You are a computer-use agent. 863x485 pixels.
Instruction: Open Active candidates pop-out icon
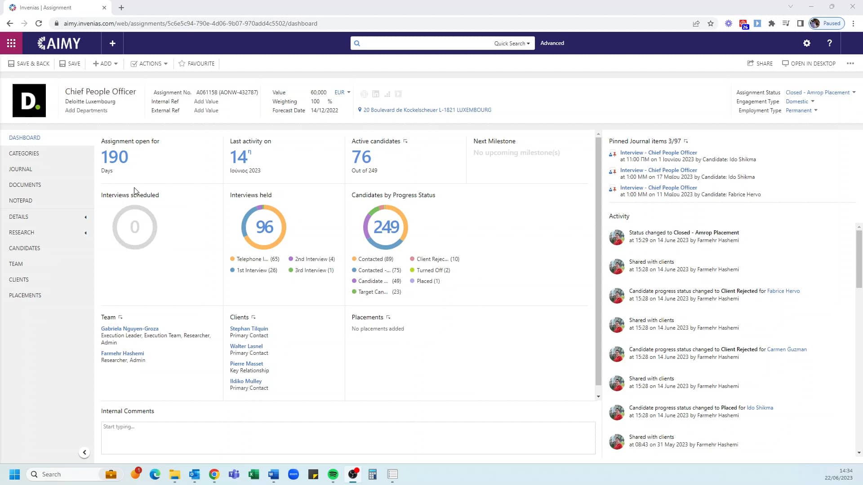click(405, 141)
